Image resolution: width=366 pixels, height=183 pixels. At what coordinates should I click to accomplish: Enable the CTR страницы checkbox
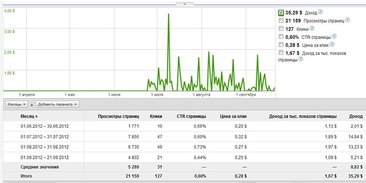(x=281, y=37)
